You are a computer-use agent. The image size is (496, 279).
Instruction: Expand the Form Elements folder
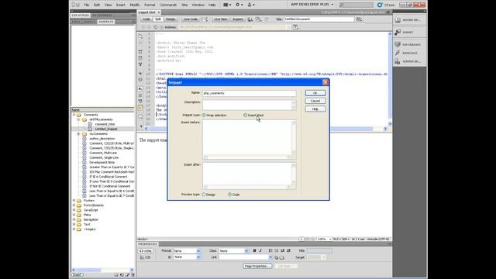click(74, 205)
